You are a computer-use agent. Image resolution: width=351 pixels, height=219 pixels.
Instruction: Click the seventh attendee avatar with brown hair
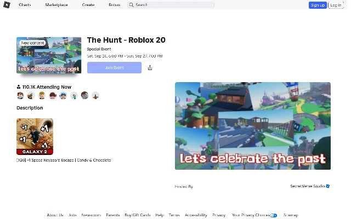(x=84, y=95)
